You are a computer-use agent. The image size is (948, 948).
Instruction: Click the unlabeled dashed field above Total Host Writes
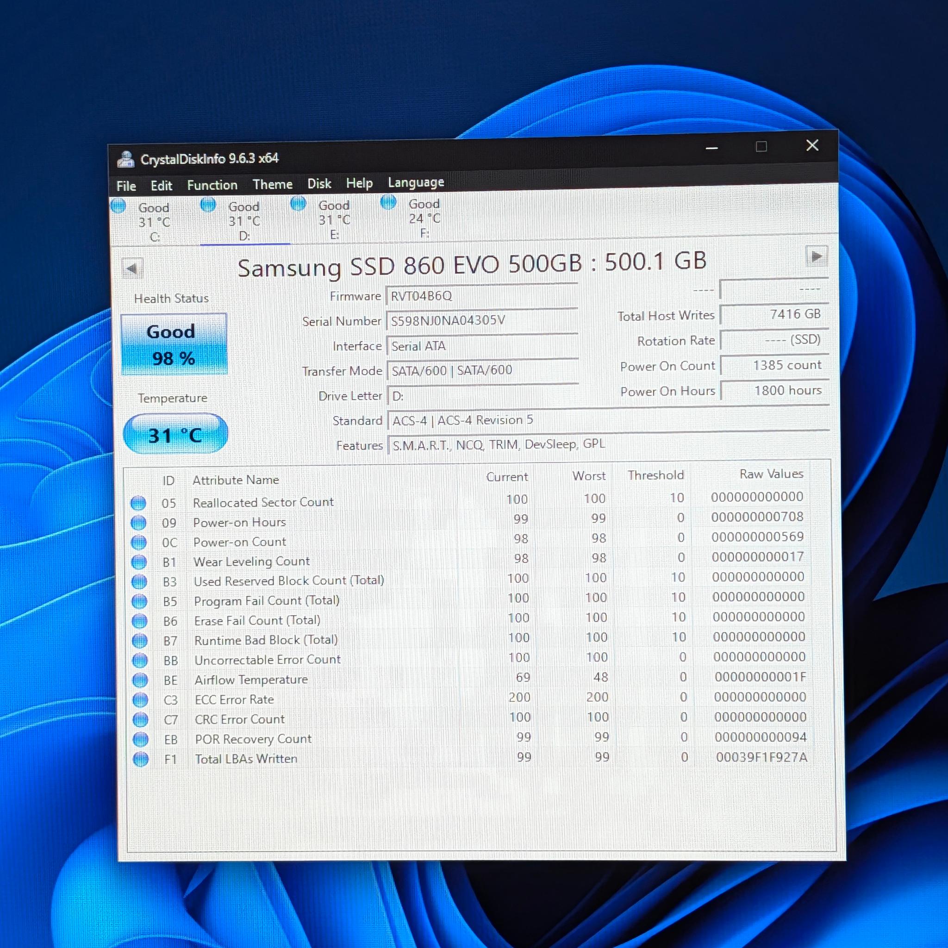tap(774, 289)
